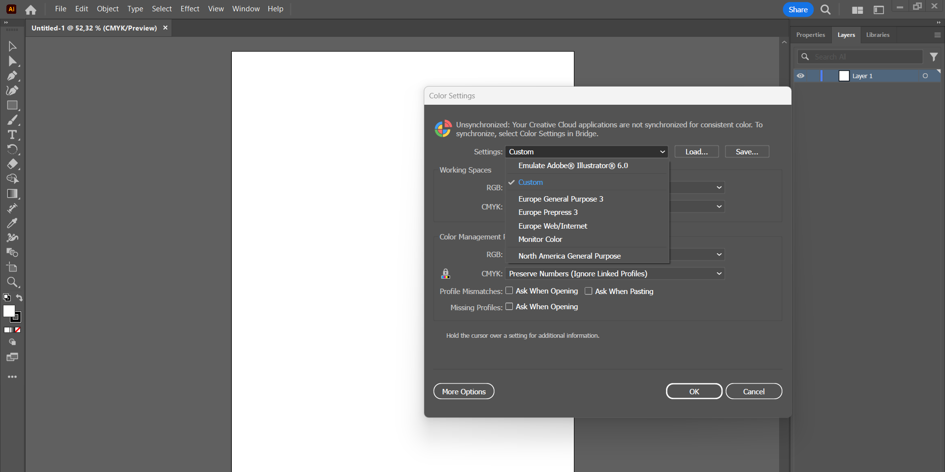Choose North America General Purpose
Screen dimensions: 945x472
(x=588, y=256)
